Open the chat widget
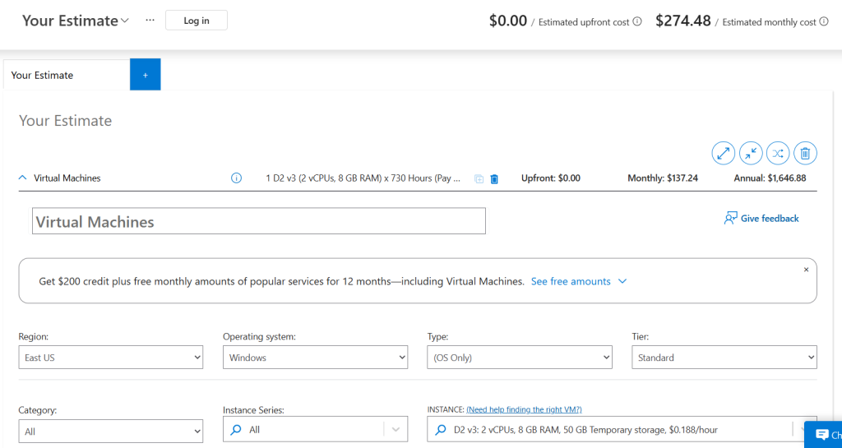The height and width of the screenshot is (448, 842). tap(823, 435)
